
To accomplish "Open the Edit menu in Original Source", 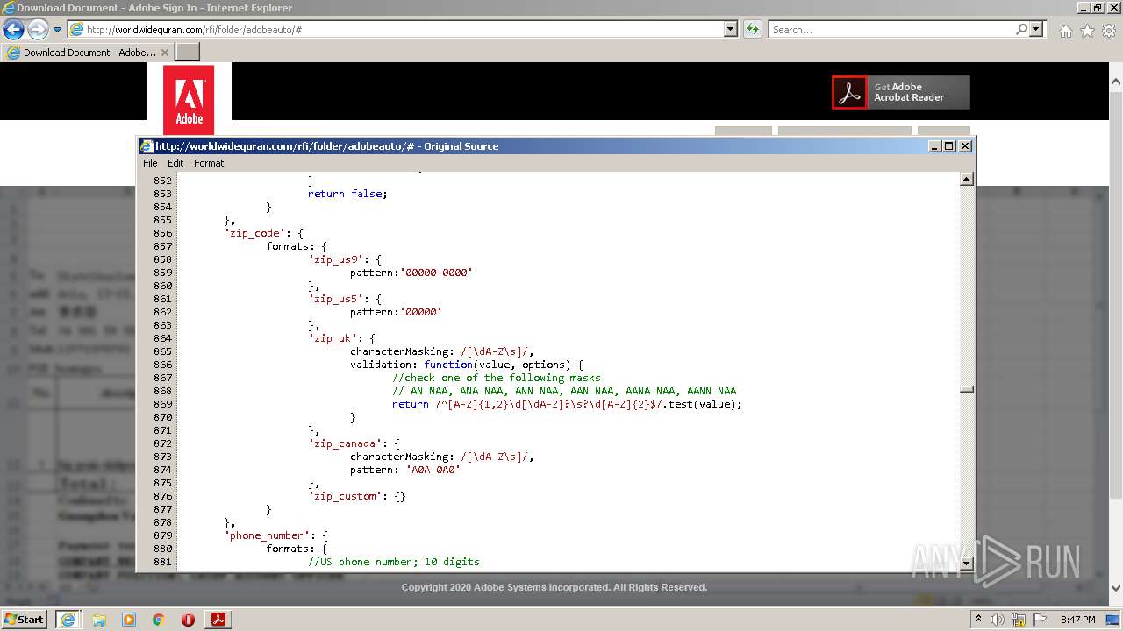I will coord(175,163).
